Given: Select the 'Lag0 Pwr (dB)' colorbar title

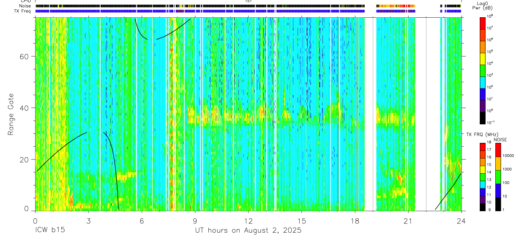Looking at the screenshot, I should tap(483, 6).
